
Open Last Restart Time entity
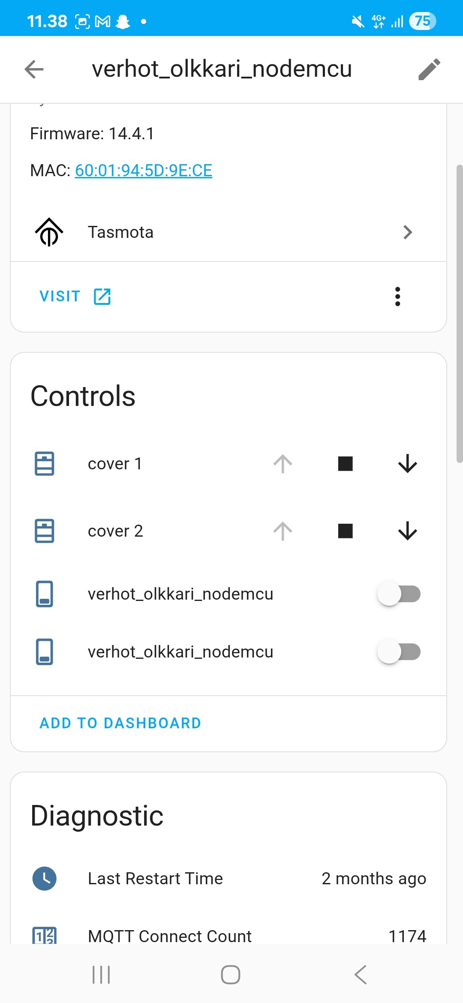[228, 879]
